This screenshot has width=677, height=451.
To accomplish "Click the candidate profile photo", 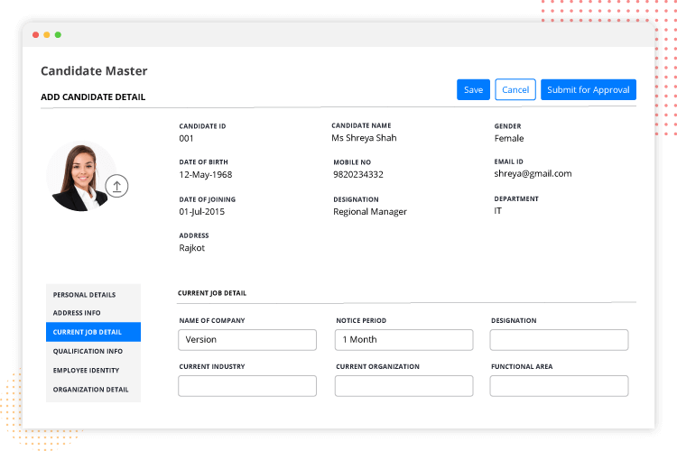I will coord(81,176).
